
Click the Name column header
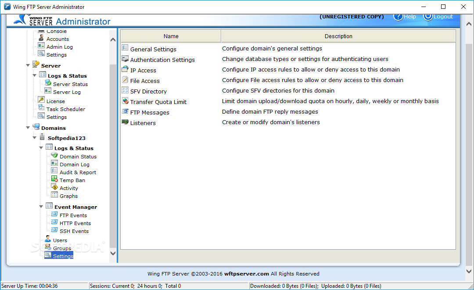click(171, 36)
